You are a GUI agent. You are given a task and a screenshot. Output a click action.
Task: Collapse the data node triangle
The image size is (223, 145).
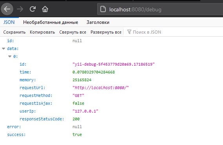[x=4, y=49]
